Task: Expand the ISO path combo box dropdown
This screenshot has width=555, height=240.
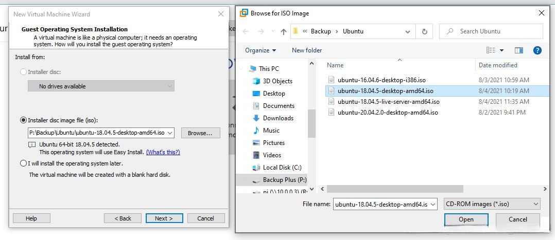Action: coord(170,133)
